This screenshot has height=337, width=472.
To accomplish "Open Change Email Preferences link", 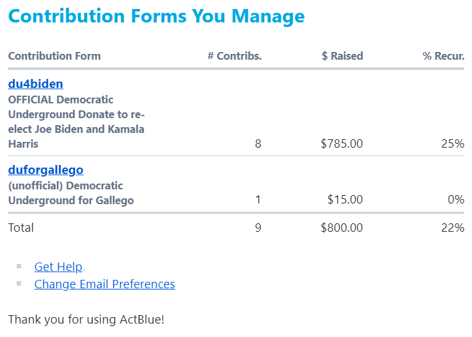I will click(104, 284).
